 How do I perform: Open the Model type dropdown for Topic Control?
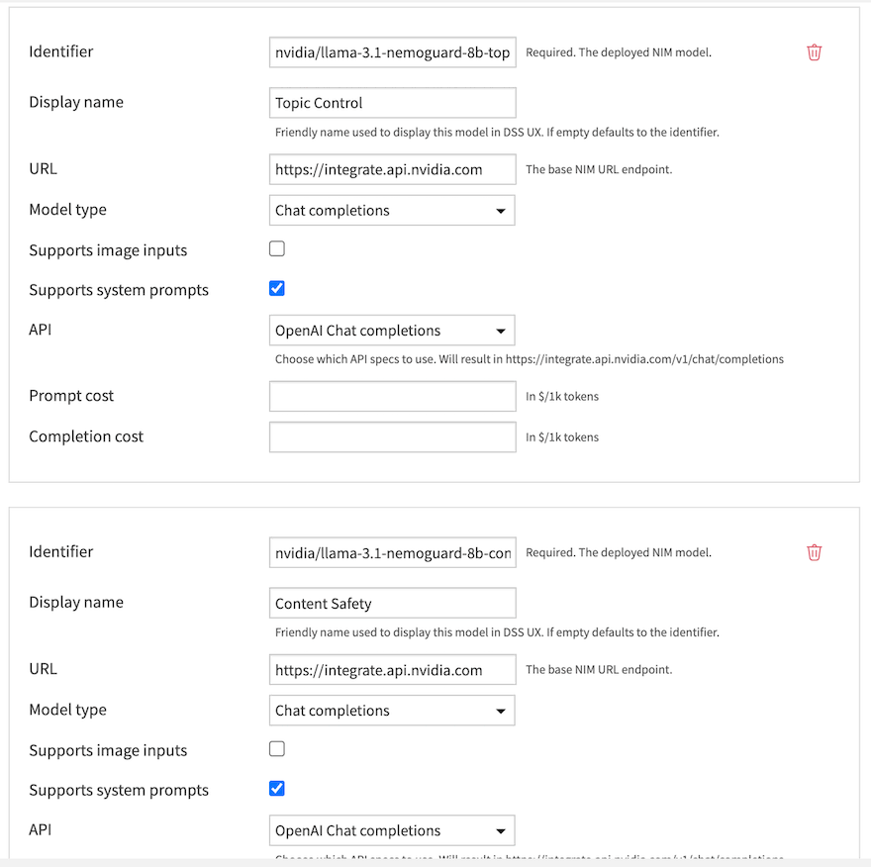click(x=392, y=210)
